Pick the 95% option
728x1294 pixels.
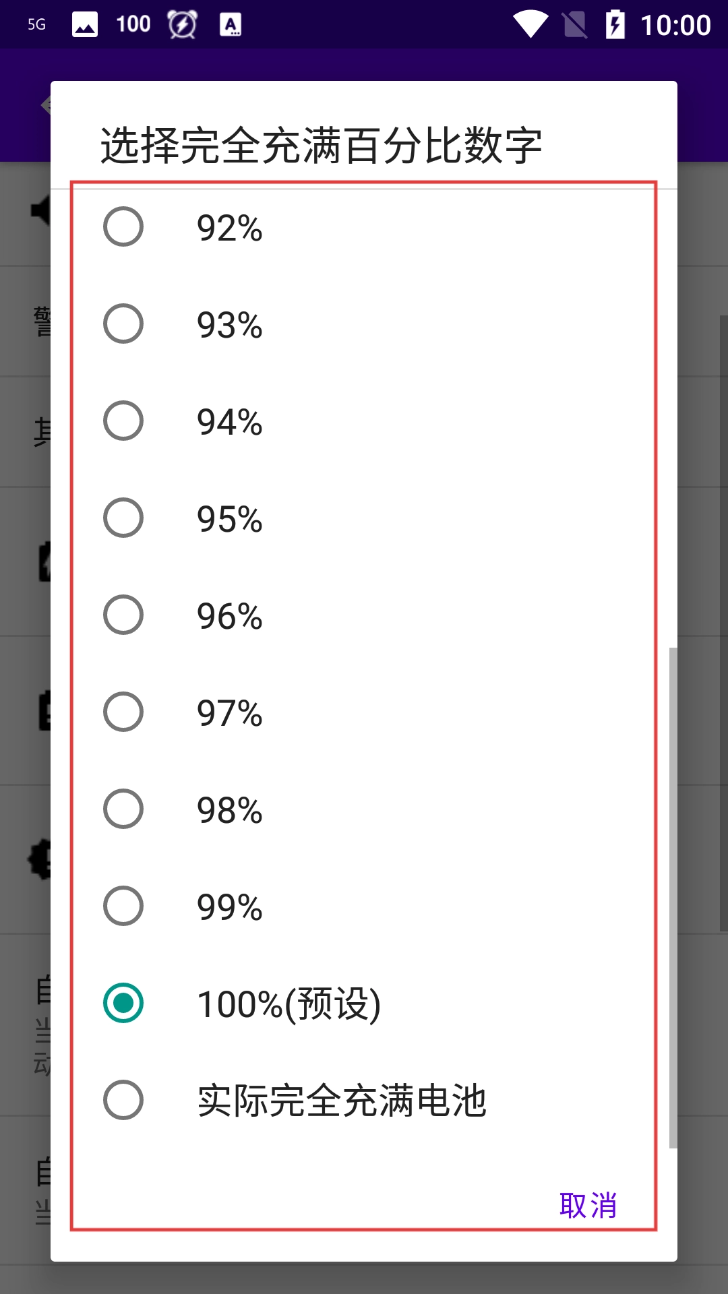coord(123,518)
